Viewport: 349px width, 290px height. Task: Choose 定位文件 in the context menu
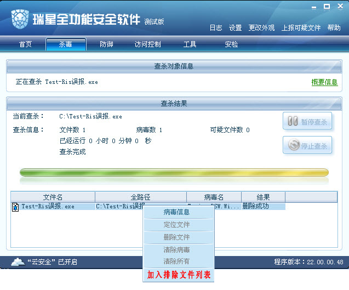coord(178,225)
